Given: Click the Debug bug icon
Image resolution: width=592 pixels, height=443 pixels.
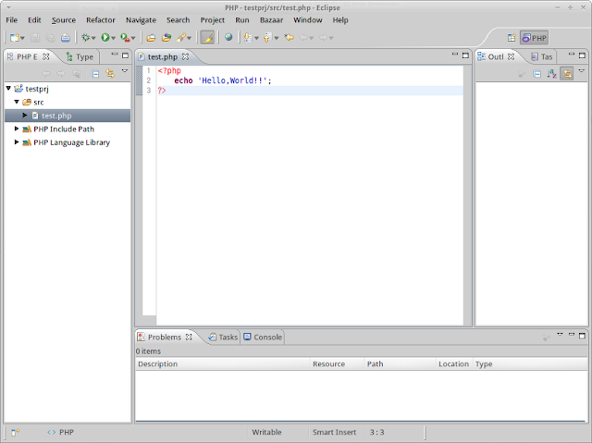Looking at the screenshot, I should click(86, 38).
